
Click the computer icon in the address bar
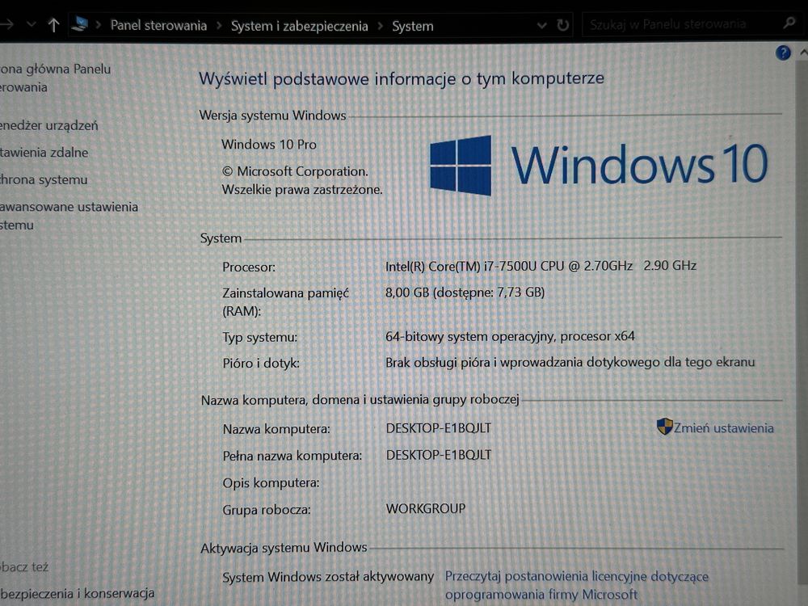pyautogui.click(x=79, y=23)
